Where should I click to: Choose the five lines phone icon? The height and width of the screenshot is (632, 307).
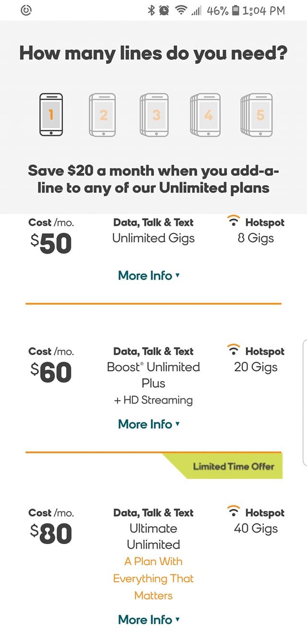[258, 114]
